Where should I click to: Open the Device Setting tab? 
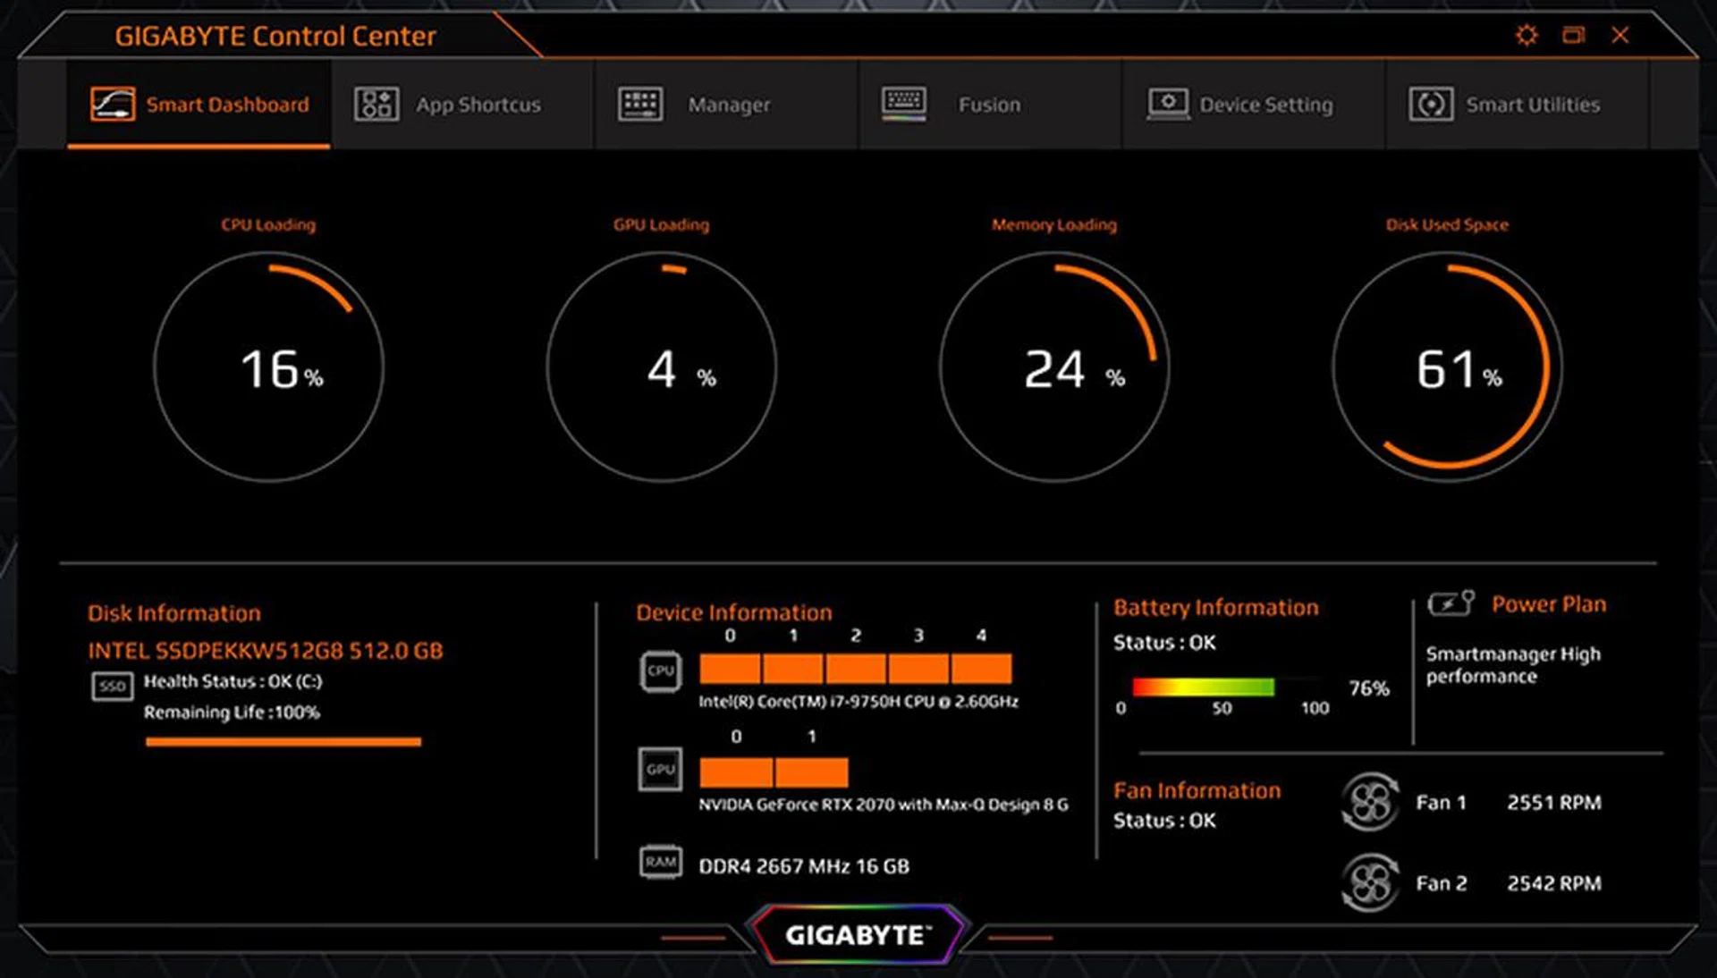pos(1241,105)
